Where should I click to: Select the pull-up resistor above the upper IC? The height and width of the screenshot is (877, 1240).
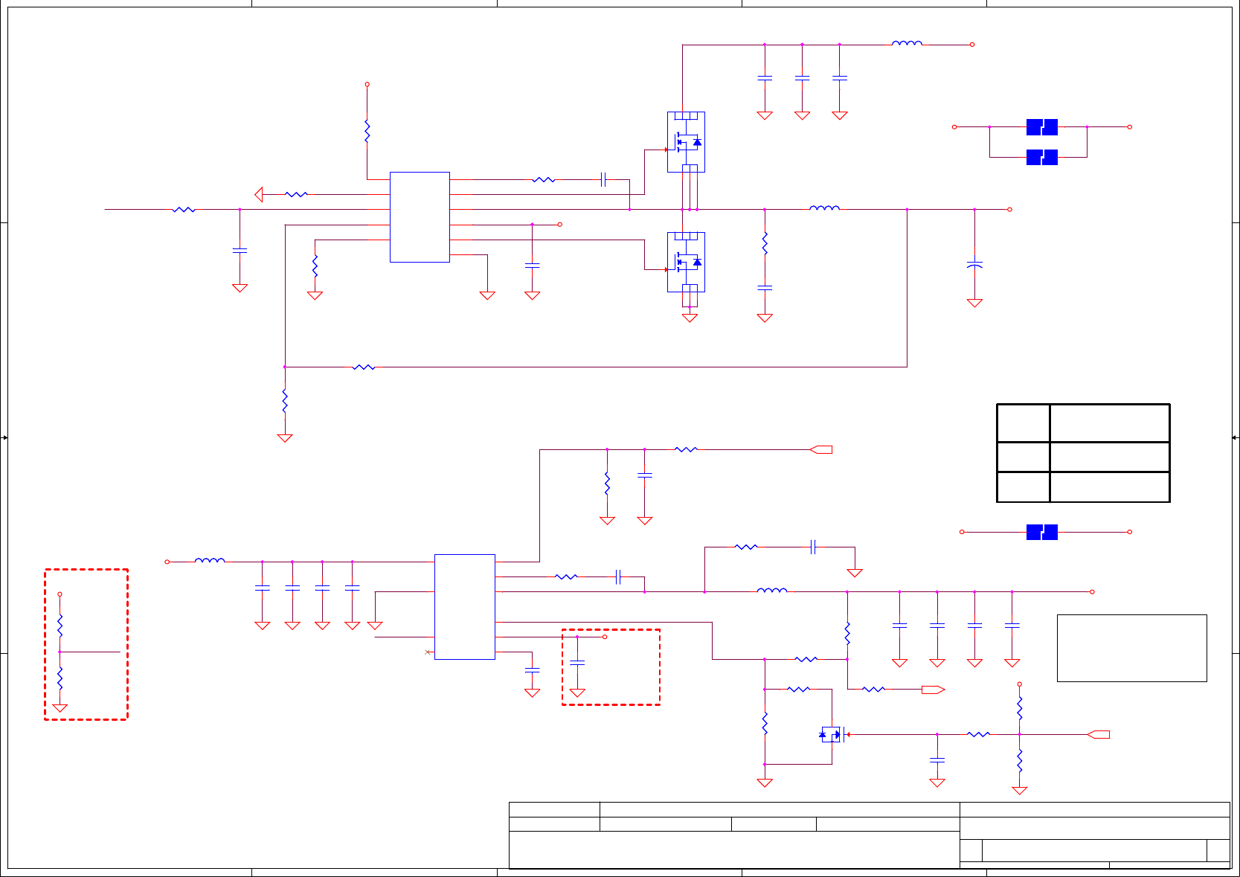[367, 131]
